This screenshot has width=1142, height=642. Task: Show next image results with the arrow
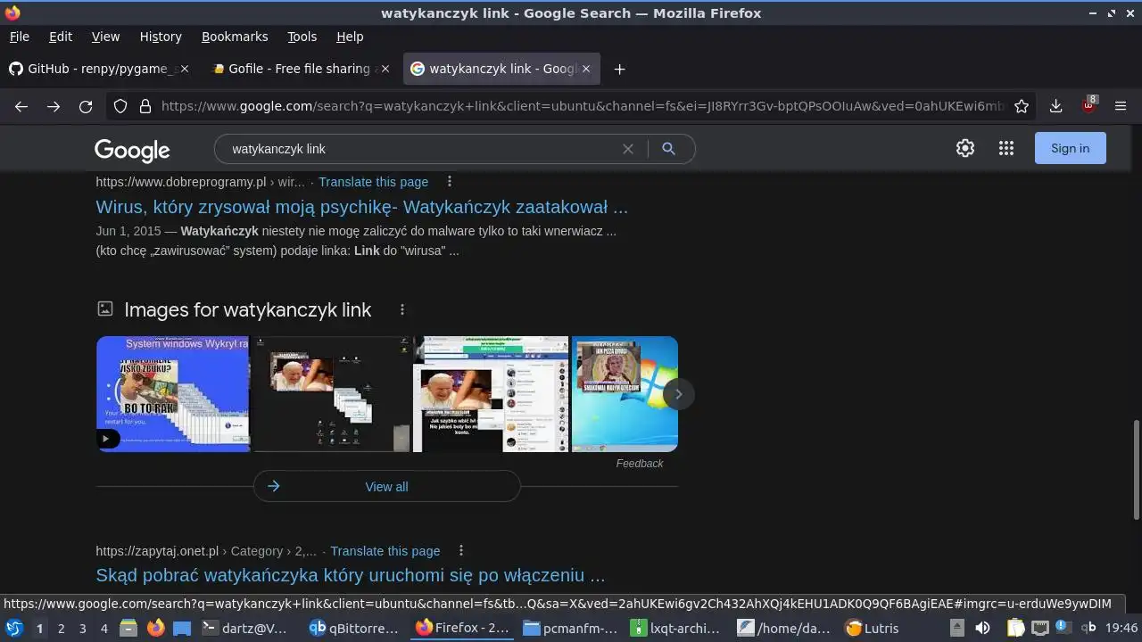click(678, 394)
